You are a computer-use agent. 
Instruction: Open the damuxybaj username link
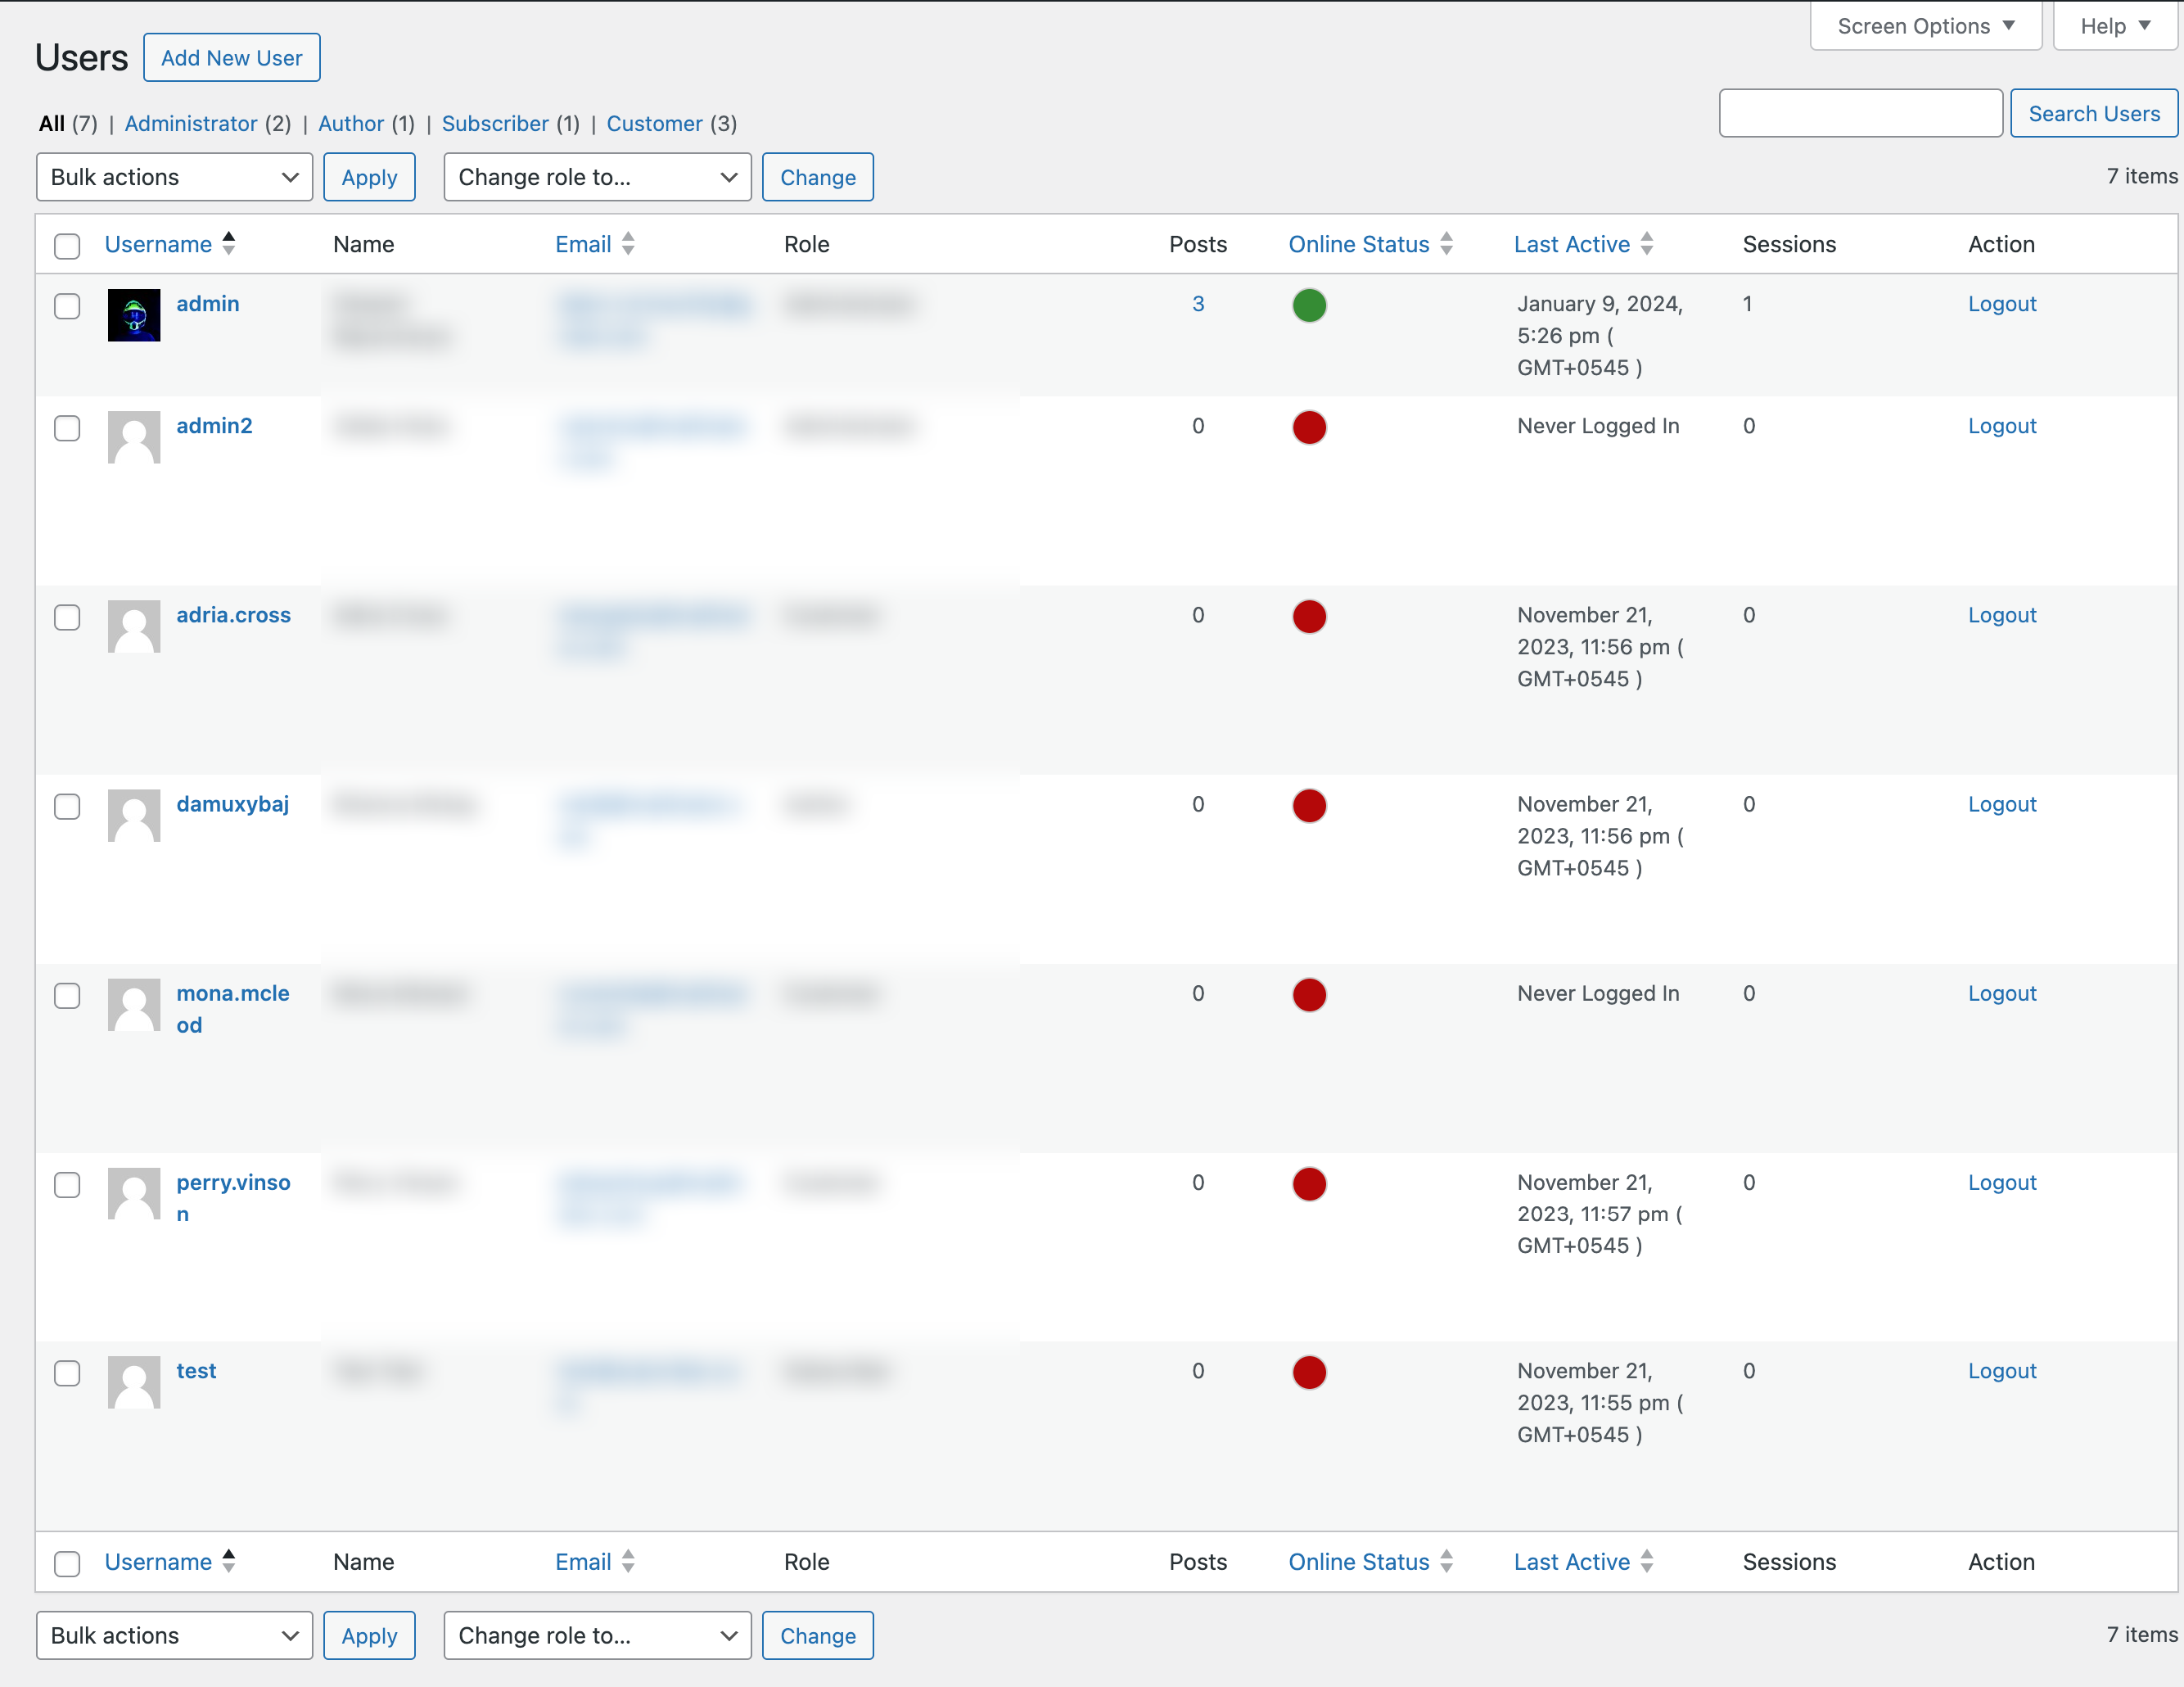pos(233,803)
